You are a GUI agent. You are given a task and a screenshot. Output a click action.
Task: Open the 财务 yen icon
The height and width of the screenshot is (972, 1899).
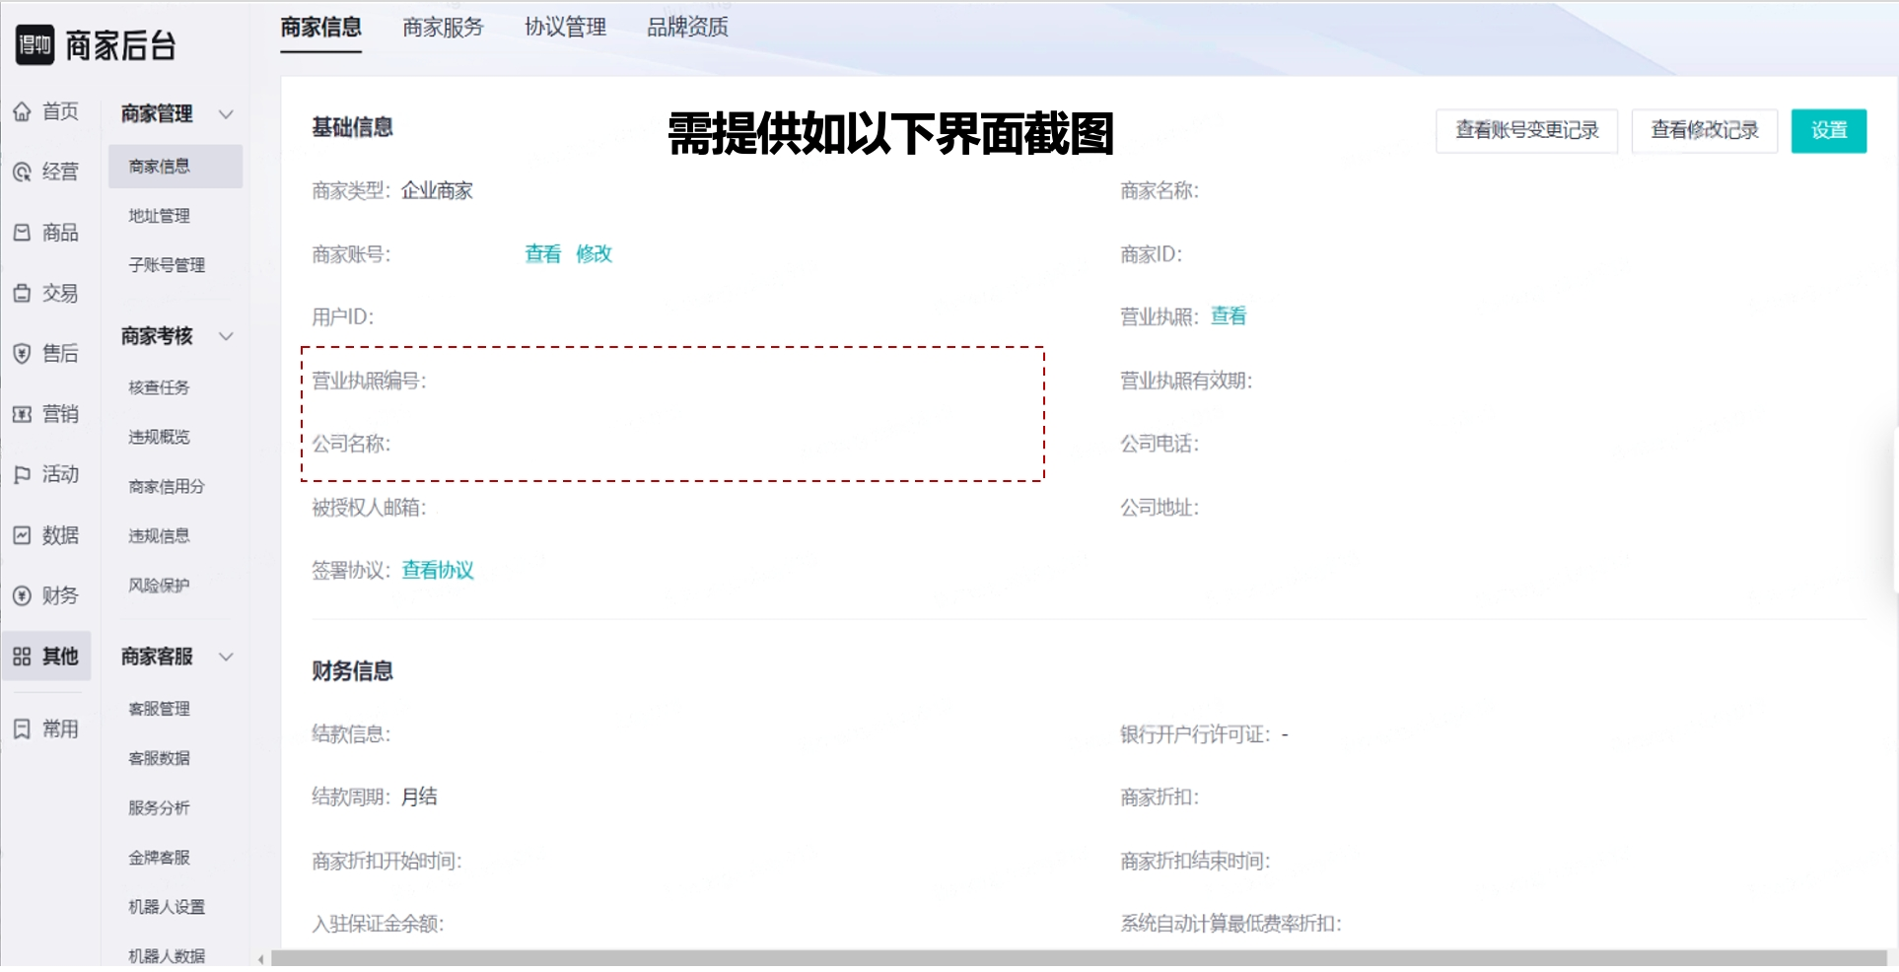point(22,596)
